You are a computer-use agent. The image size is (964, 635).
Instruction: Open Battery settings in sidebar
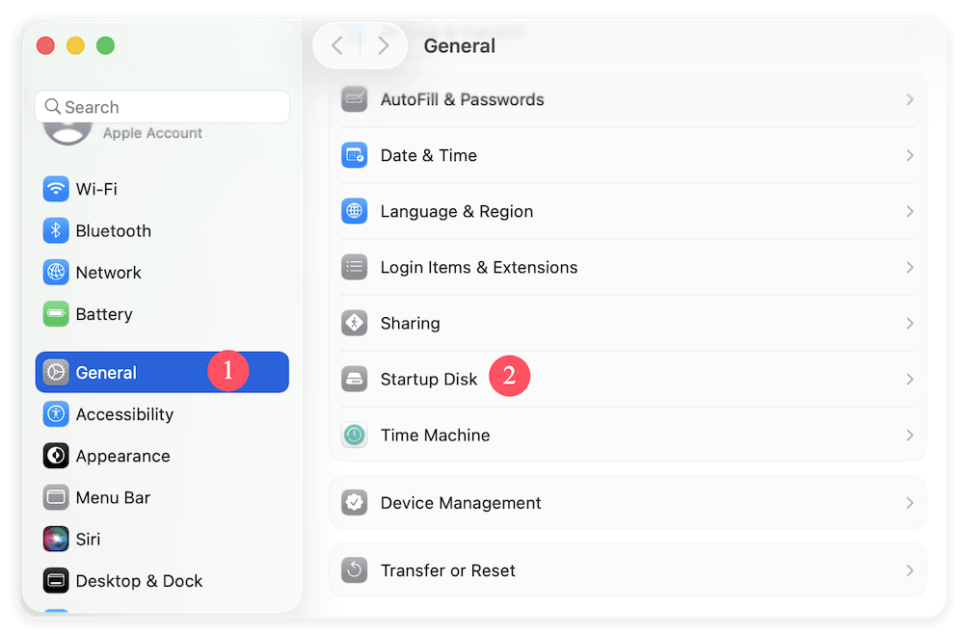(x=103, y=314)
